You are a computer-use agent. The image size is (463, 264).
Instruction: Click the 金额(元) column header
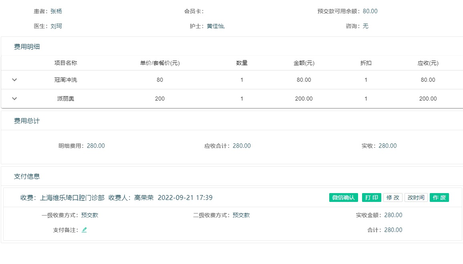[x=304, y=63]
